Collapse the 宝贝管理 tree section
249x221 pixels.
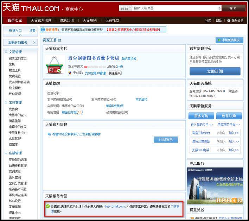pos(6,102)
